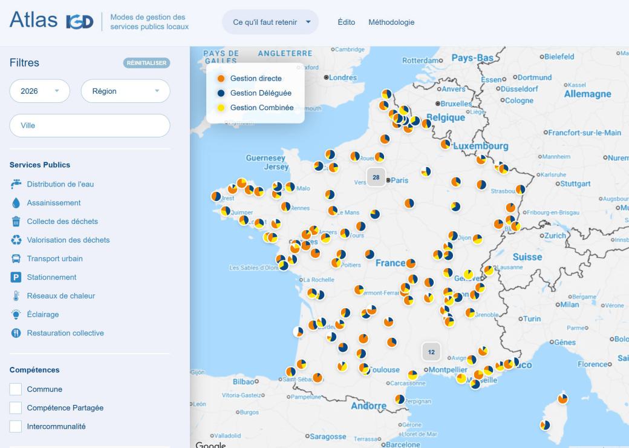Click the blue Gestion Déléguée legend swatch

pyautogui.click(x=221, y=93)
